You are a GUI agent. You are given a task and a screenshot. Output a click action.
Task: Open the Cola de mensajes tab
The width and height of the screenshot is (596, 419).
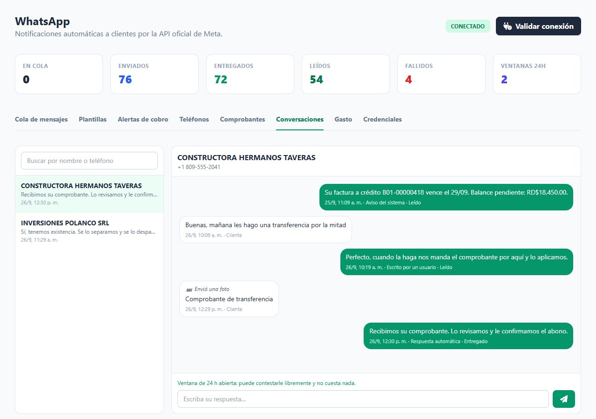tap(41, 119)
